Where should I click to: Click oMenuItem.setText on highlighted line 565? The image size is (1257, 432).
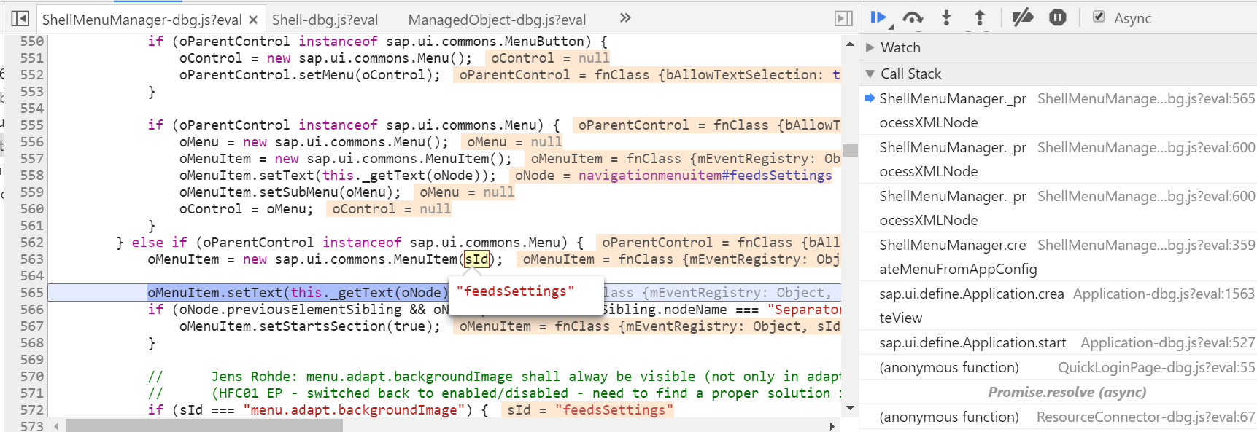214,292
